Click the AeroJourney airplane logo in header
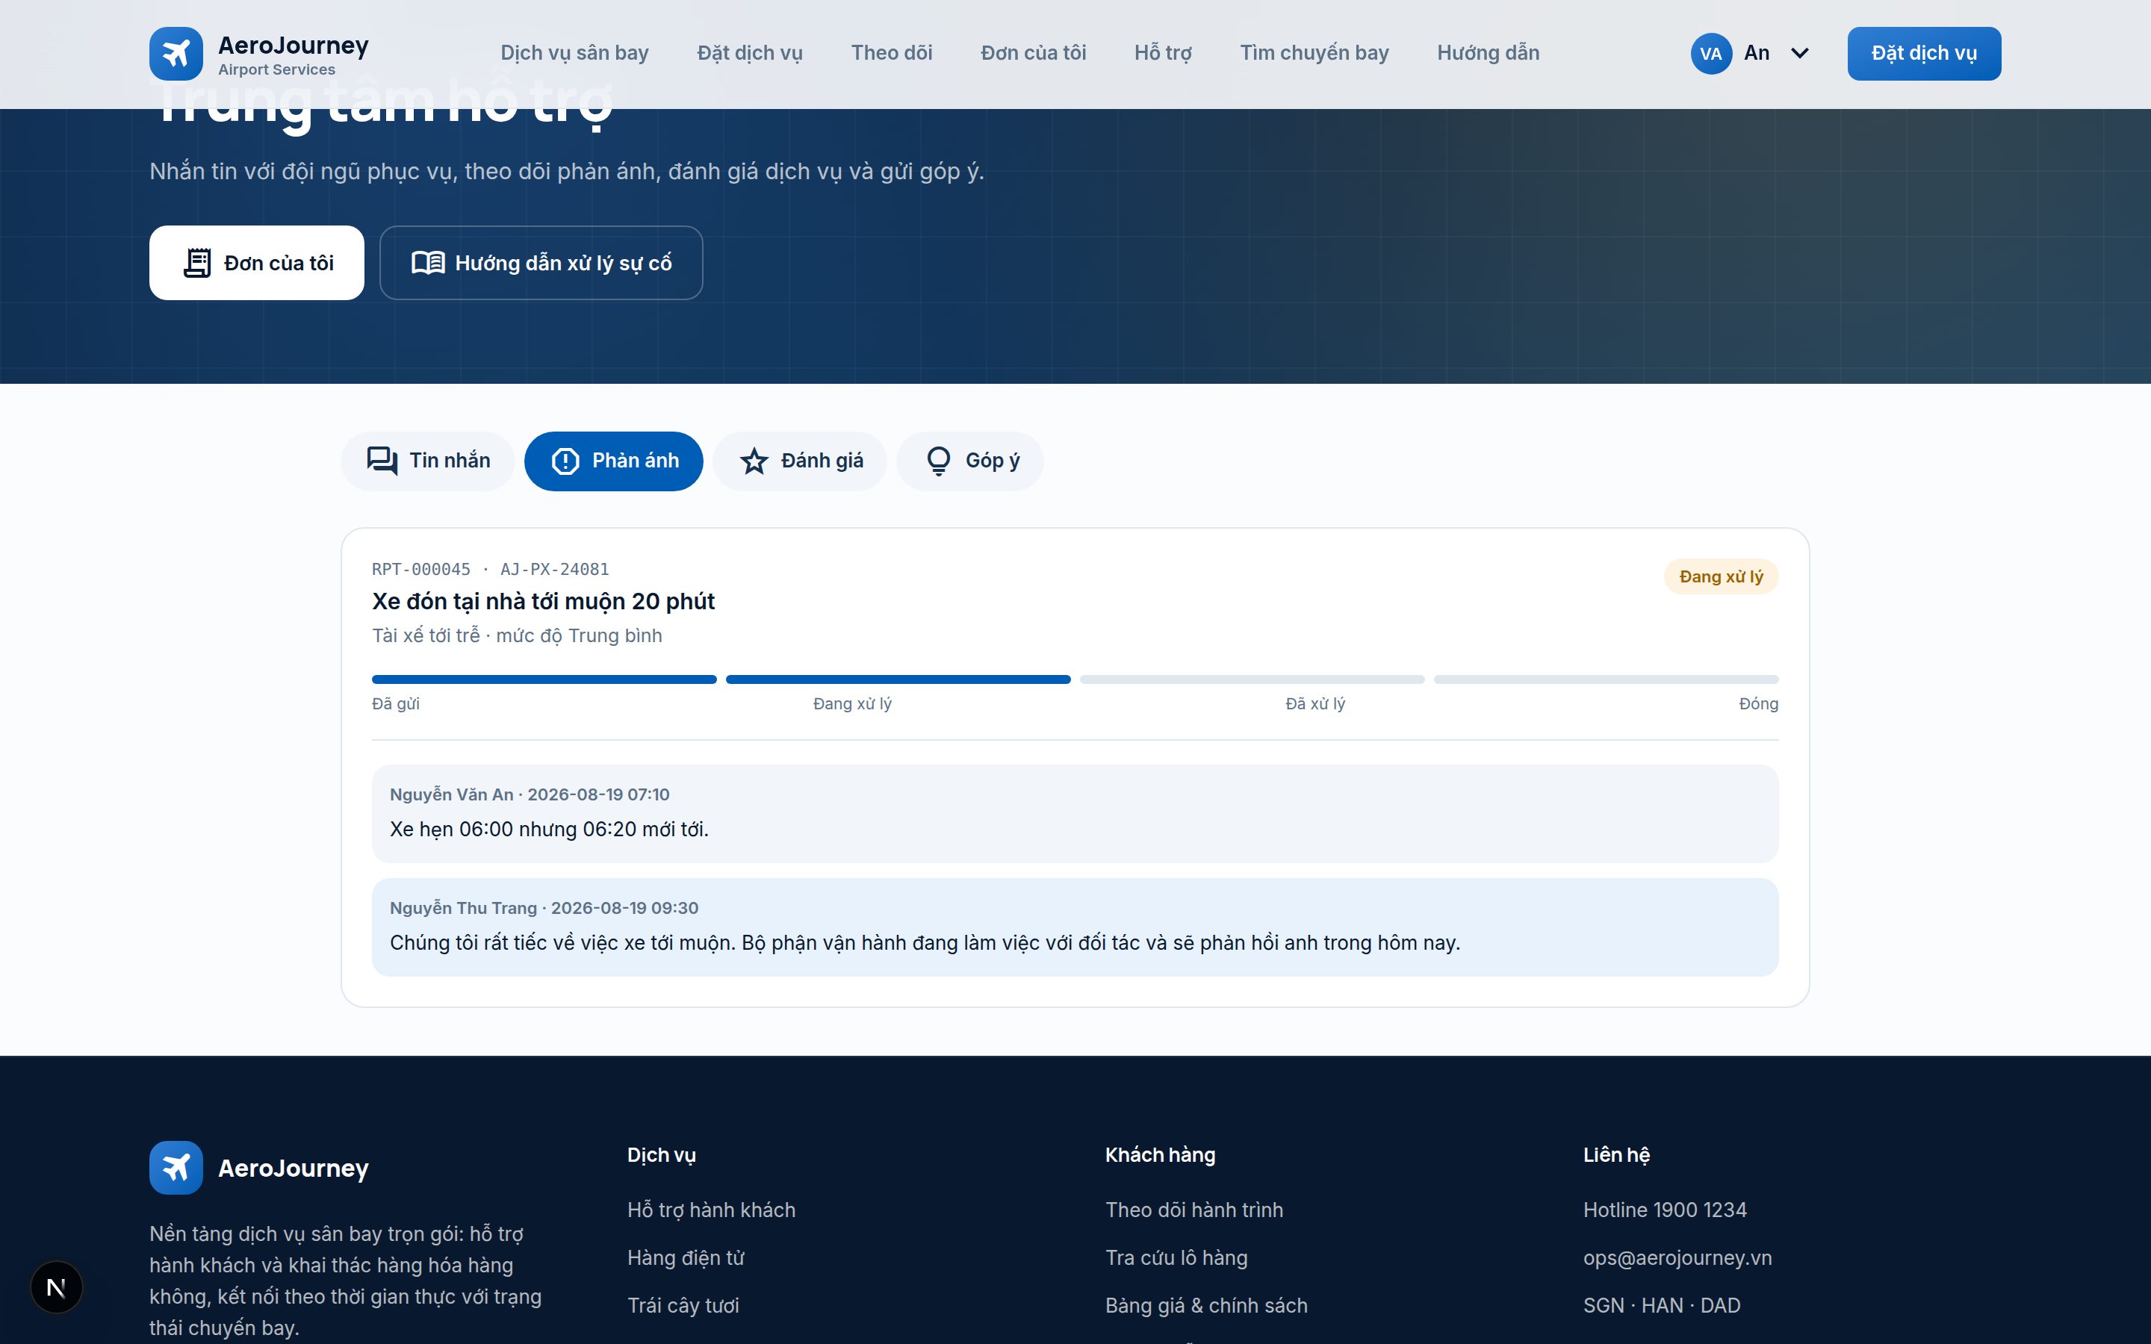 pos(176,53)
